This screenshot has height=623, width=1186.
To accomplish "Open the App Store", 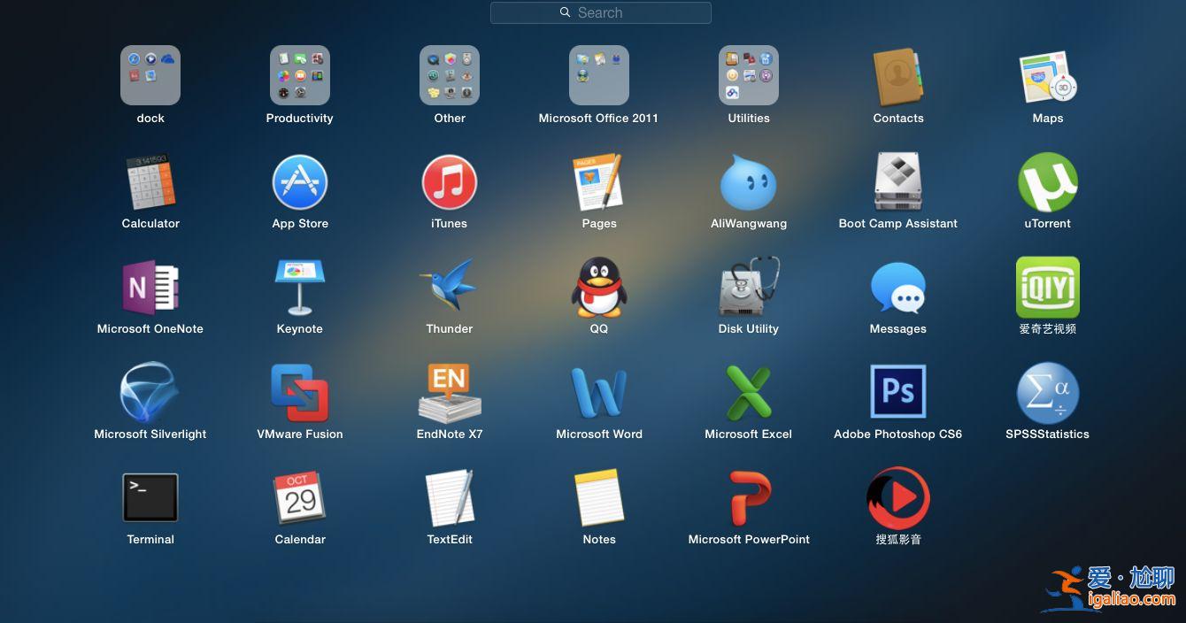I will click(x=300, y=182).
